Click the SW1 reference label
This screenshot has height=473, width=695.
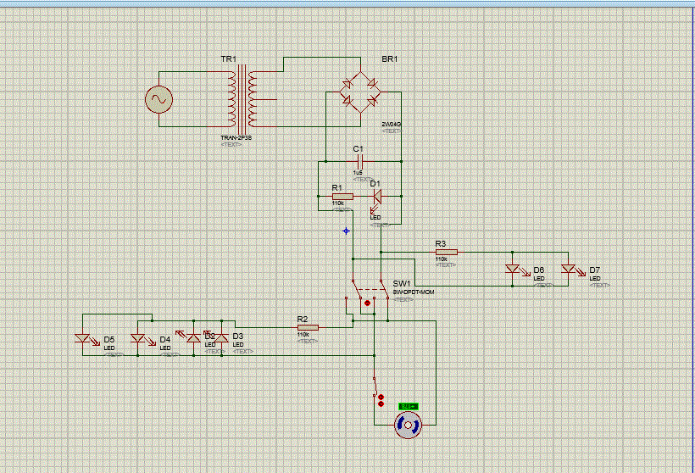click(402, 284)
